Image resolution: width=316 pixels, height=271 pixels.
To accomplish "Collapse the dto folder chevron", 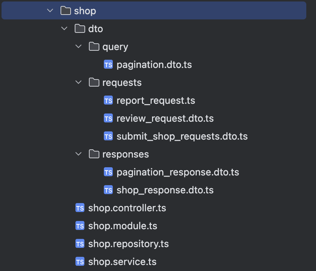I will (64, 29).
